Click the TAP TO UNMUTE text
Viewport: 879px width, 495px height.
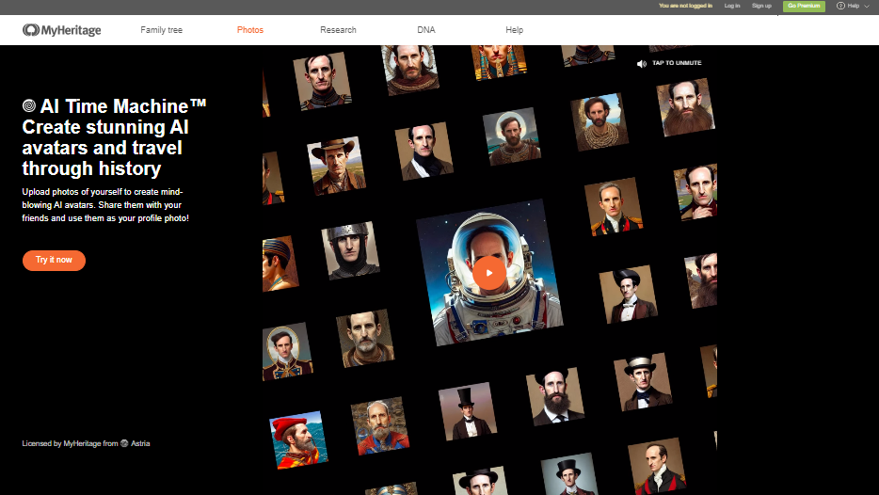click(x=677, y=63)
